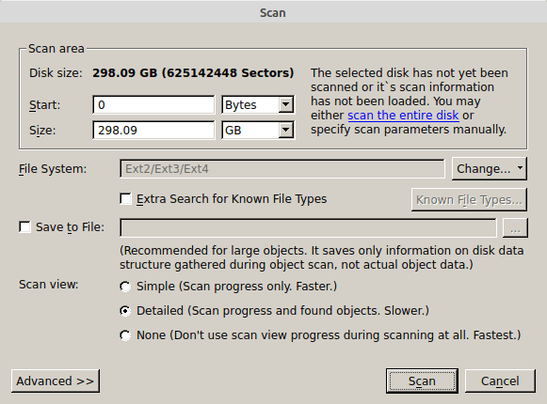The image size is (547, 404).
Task: Click the Start value input field
Action: pyautogui.click(x=153, y=105)
